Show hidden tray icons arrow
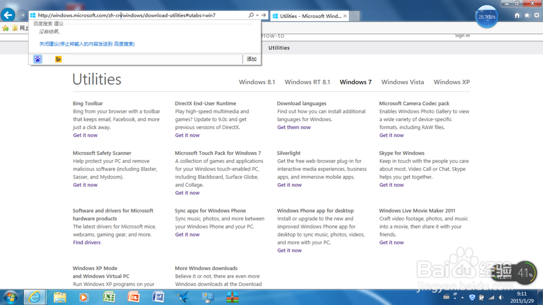The image size is (543, 305). pyautogui.click(x=462, y=297)
